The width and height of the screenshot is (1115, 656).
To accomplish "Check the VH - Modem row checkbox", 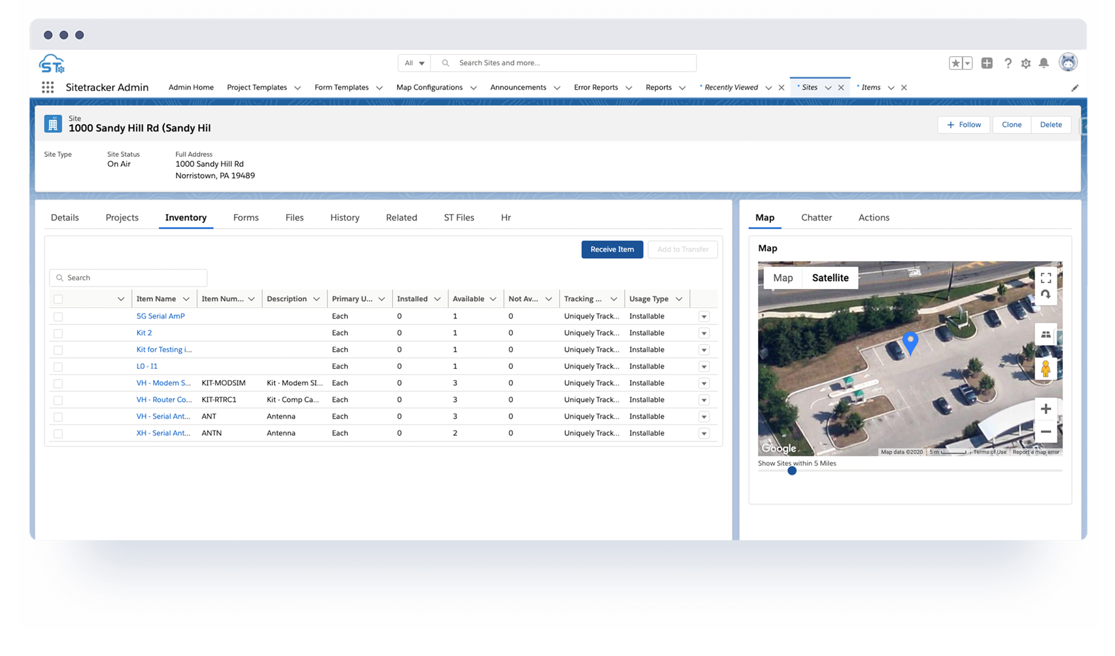I will click(58, 383).
